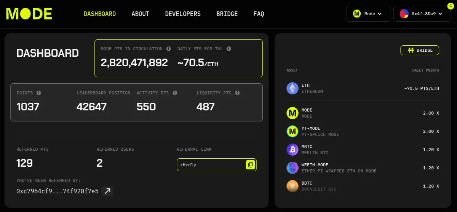The image size is (457, 212).
Task: Click the referred users count 2
Action: (x=100, y=163)
